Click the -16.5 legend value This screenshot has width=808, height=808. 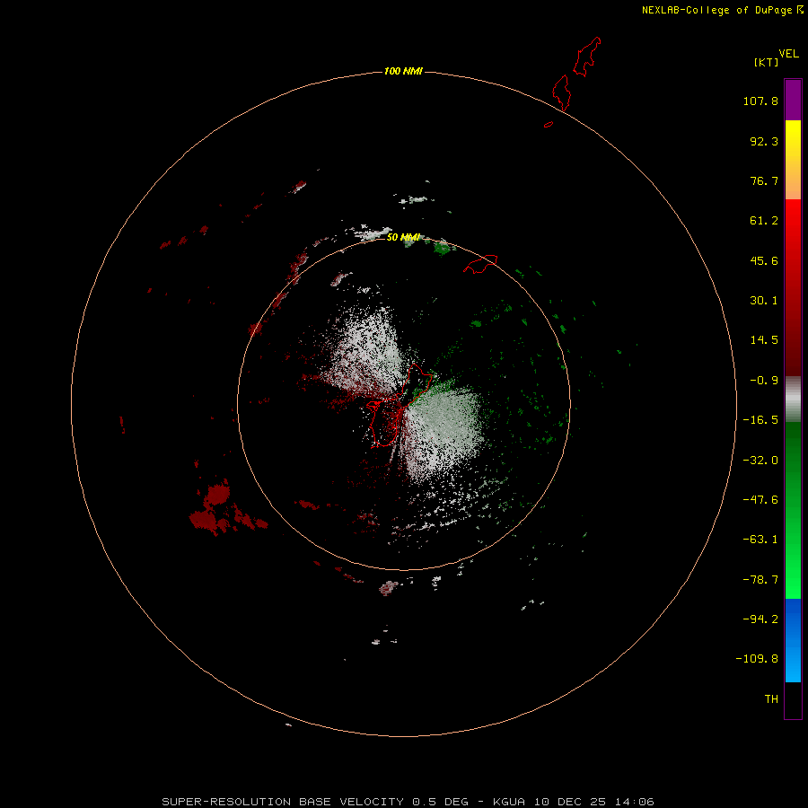760,420
